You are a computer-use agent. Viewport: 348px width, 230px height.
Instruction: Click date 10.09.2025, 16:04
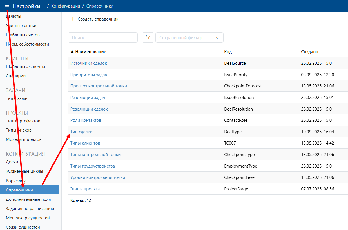(318, 132)
